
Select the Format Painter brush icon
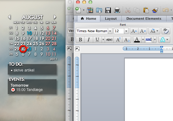[x=155, y=10]
